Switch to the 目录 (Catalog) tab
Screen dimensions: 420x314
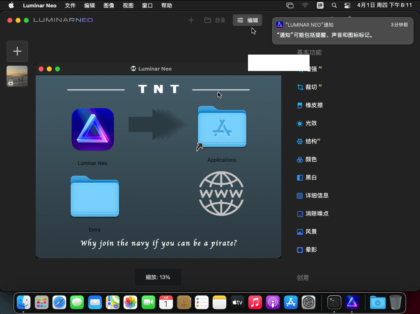coord(215,20)
